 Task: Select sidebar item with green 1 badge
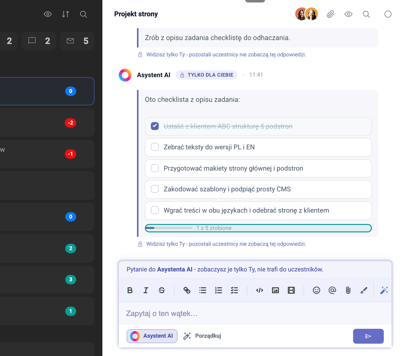coord(47,311)
